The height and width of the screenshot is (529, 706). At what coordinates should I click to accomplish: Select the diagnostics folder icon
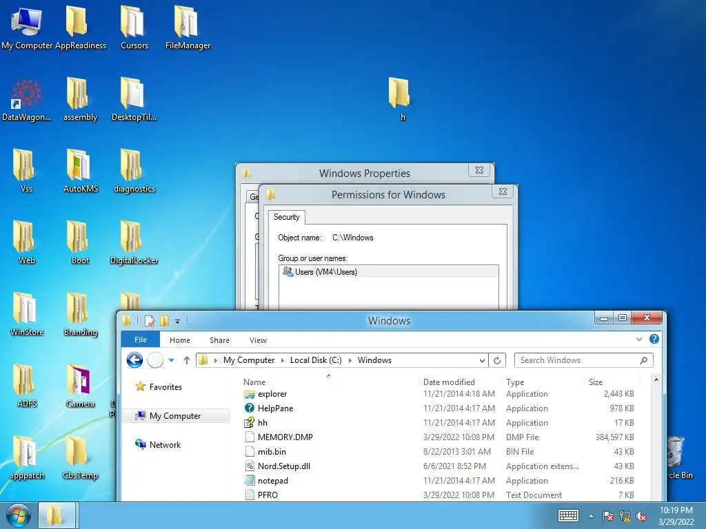134,171
